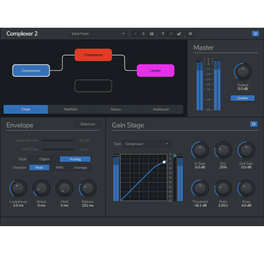Click the Attack knob

coord(41,188)
